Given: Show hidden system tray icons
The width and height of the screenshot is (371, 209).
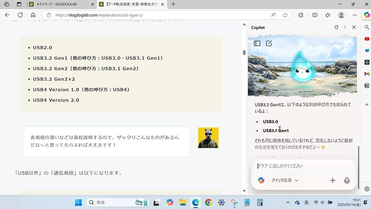Looking at the screenshot, I should (288, 202).
